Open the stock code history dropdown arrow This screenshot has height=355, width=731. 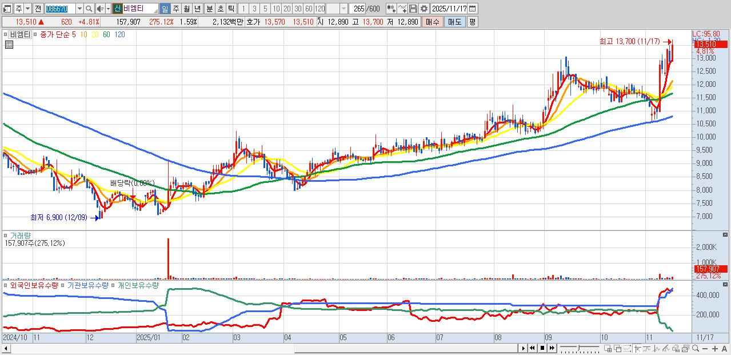pos(79,9)
